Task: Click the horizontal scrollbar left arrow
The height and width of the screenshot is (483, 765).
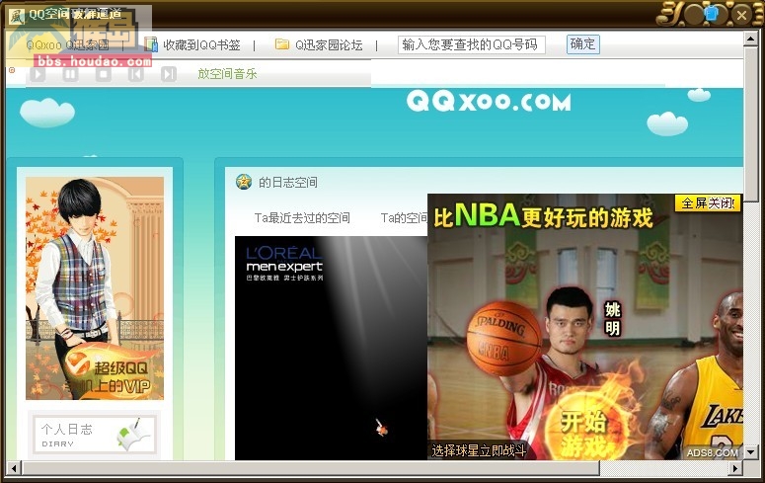Action: coord(14,469)
